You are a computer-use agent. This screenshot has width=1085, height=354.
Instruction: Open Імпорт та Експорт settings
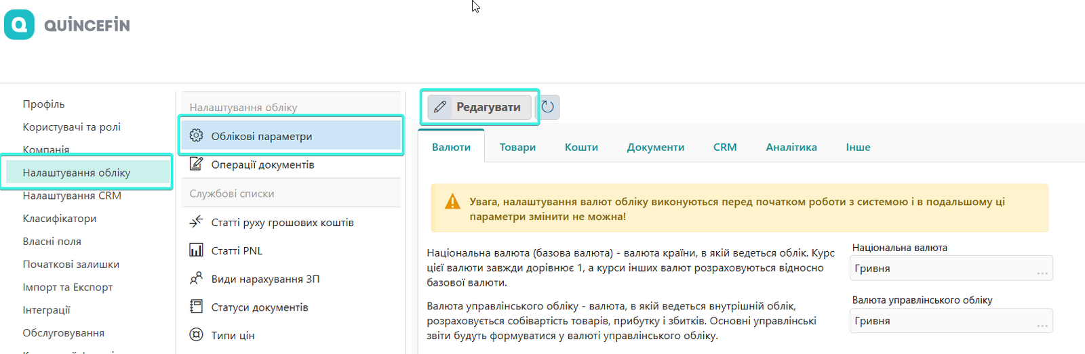pyautogui.click(x=67, y=287)
